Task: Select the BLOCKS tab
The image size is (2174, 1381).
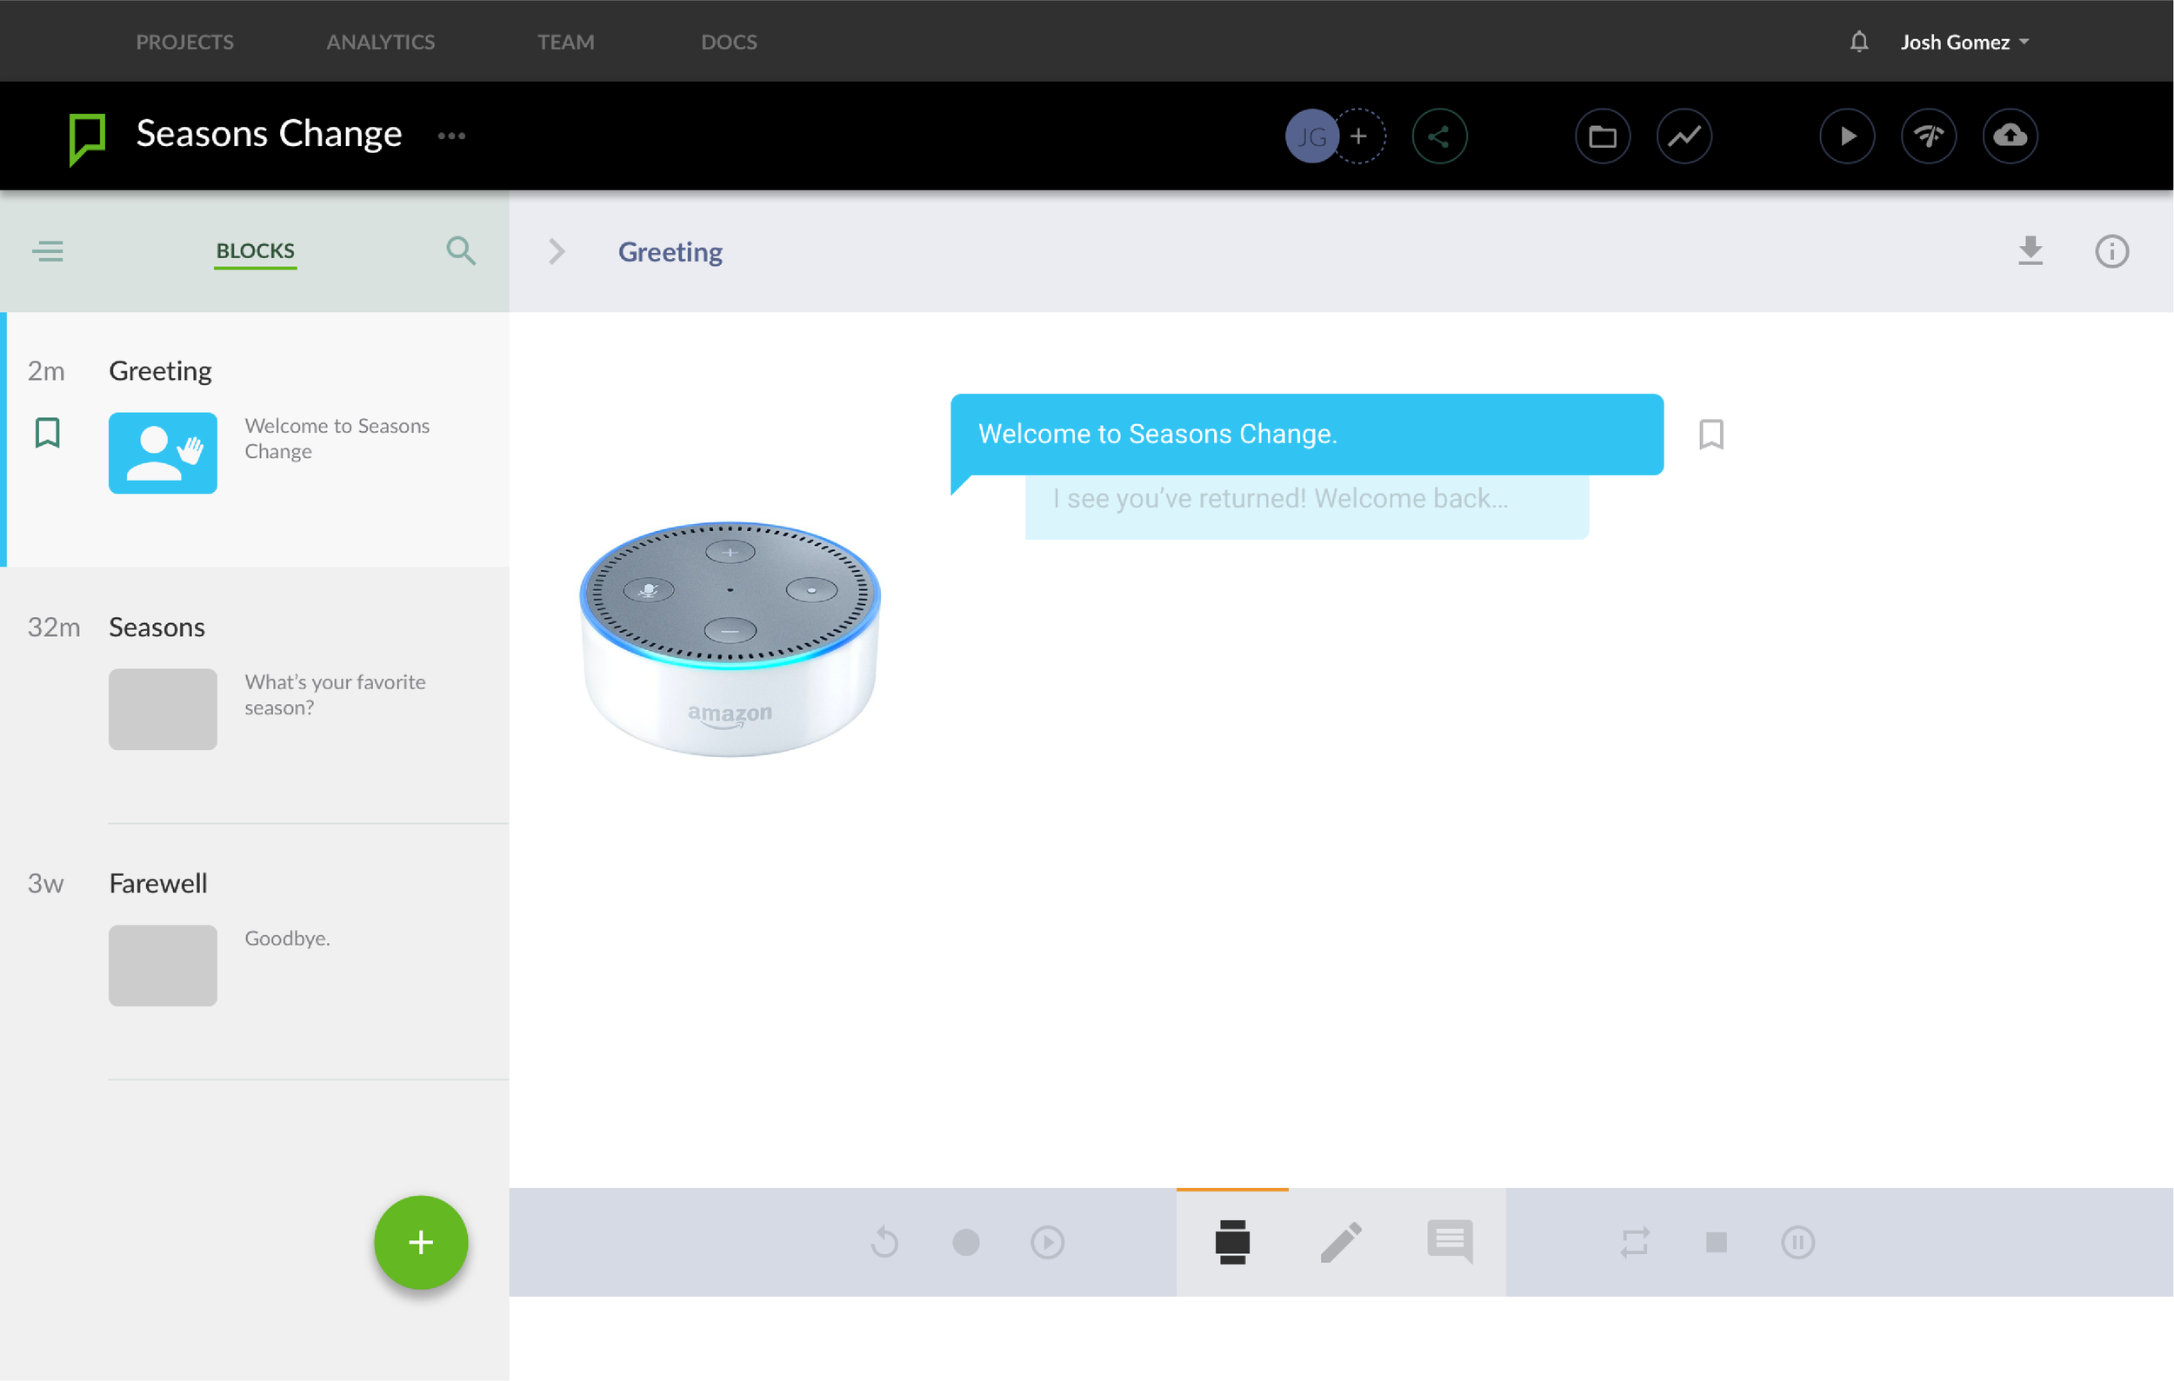Action: tap(255, 251)
